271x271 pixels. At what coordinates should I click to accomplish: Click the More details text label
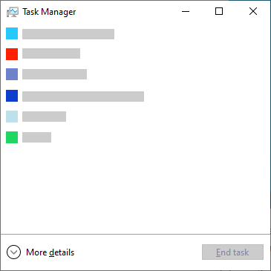50,252
